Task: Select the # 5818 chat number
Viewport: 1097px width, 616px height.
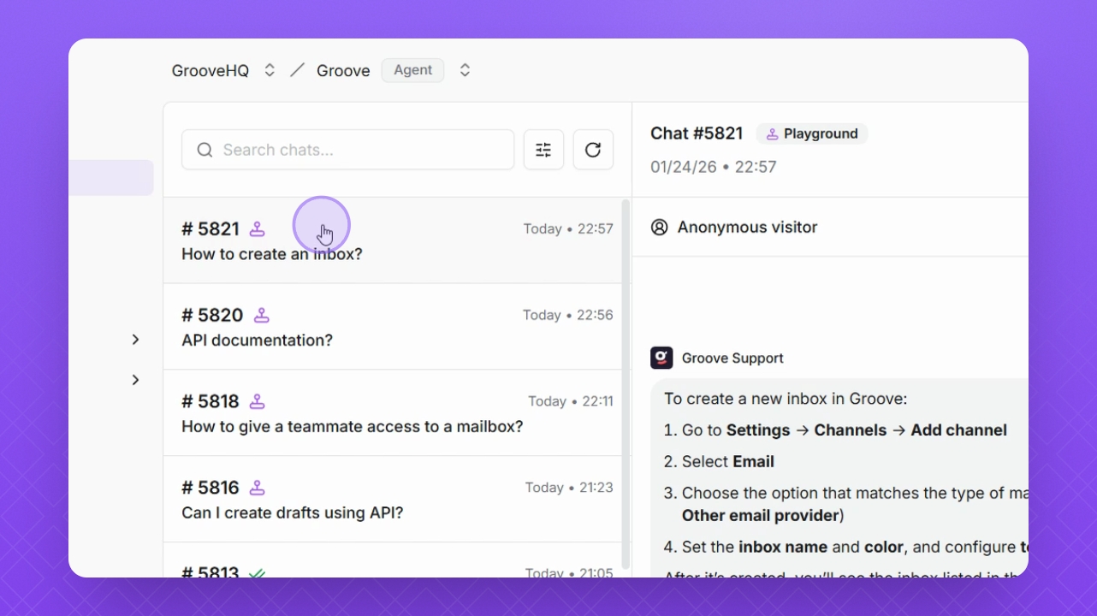Action: point(211,401)
